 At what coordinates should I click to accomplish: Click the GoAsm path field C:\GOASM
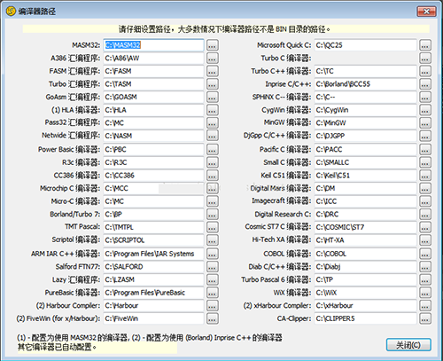(x=153, y=97)
